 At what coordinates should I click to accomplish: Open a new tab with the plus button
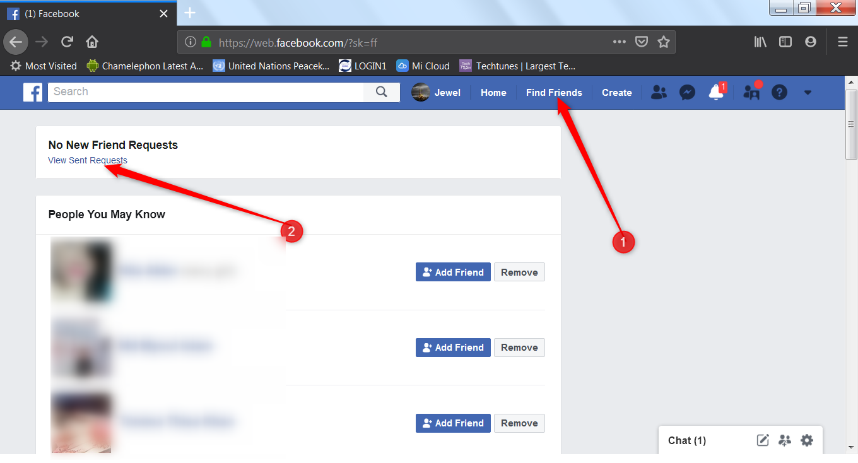tap(190, 13)
